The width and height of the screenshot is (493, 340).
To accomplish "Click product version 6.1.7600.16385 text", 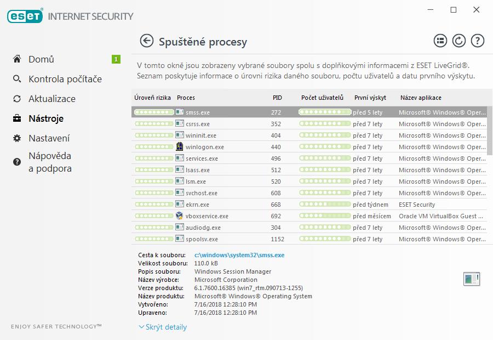I will [x=248, y=288].
